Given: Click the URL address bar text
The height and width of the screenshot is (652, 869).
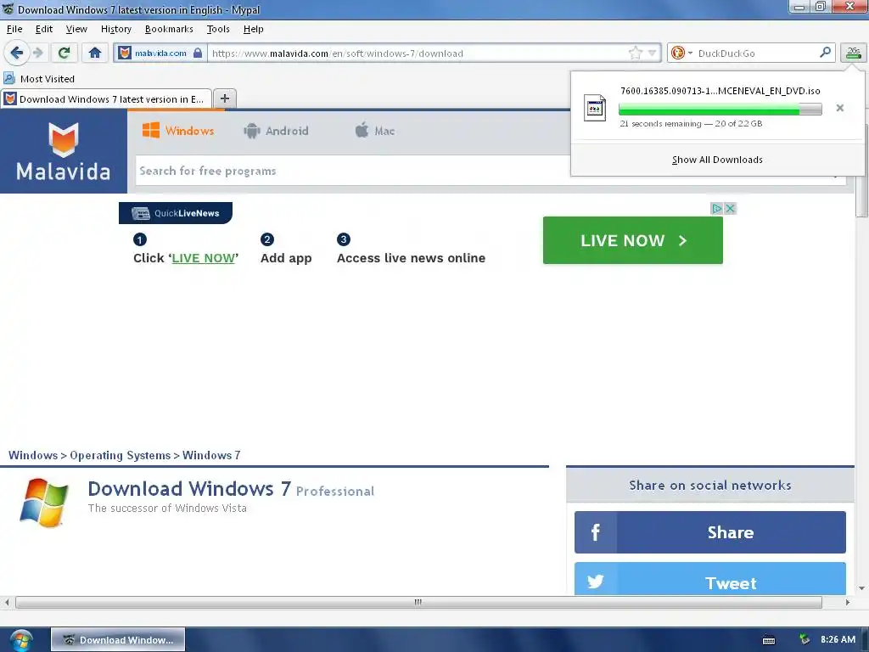Looking at the screenshot, I should pyautogui.click(x=337, y=53).
